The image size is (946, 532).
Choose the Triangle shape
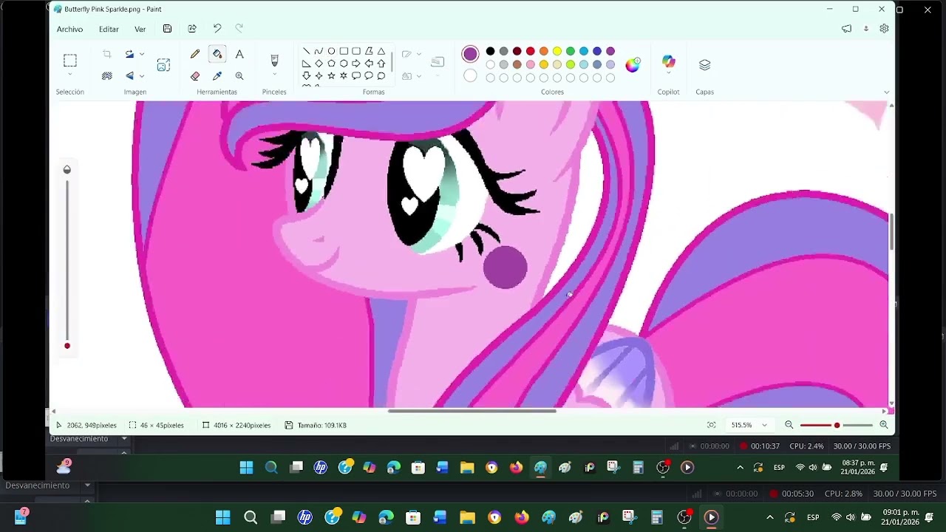[381, 51]
